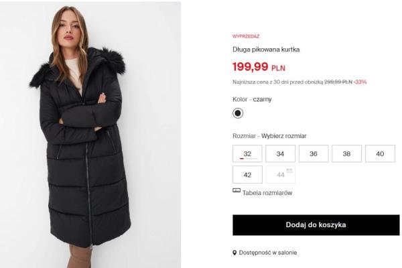Viewport: 402px width, 268px height.
Task: Click the product title Długa pikowana kurtka
Action: coord(266,50)
